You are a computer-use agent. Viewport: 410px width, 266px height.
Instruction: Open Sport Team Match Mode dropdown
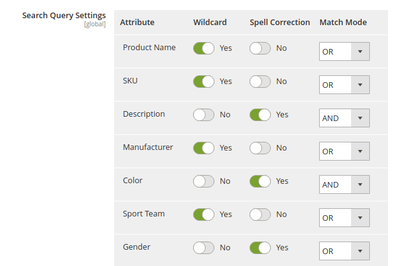click(x=344, y=218)
